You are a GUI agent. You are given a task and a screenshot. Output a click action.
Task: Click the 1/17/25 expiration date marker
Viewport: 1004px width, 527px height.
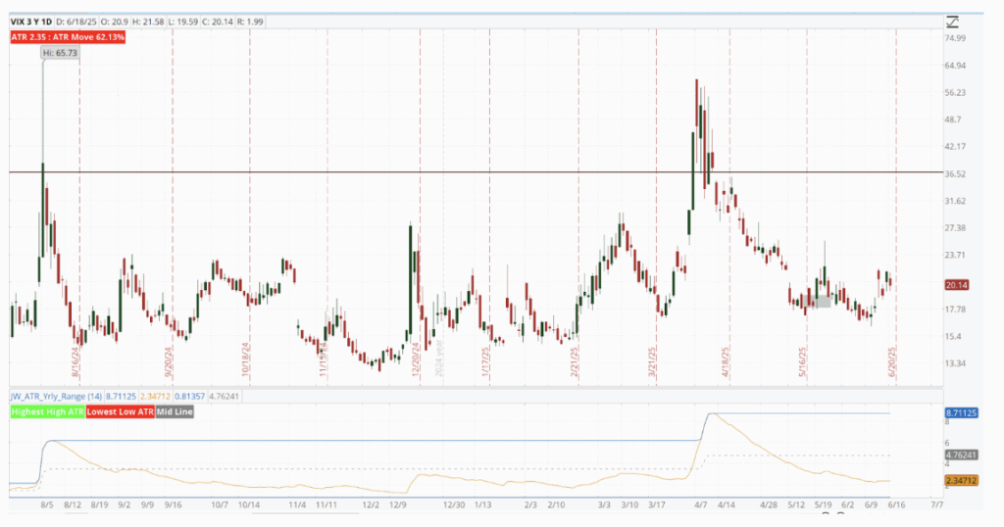pyautogui.click(x=486, y=362)
